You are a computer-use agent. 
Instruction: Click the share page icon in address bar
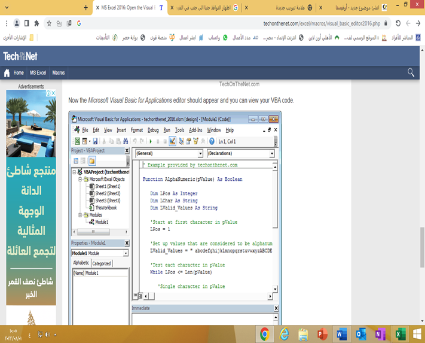coord(59,23)
